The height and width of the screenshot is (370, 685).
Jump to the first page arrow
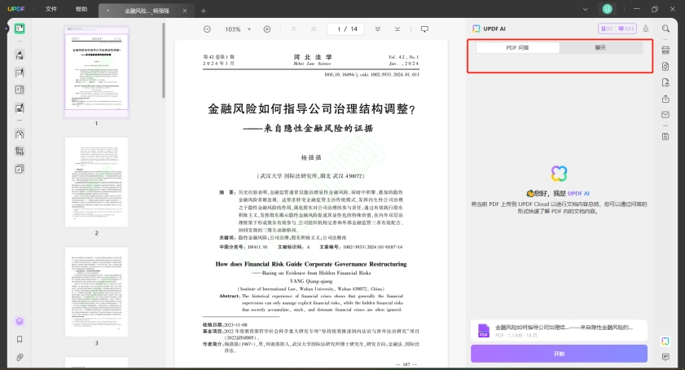(294, 29)
